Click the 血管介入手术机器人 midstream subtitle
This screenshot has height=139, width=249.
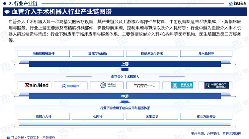[x=125, y=77]
